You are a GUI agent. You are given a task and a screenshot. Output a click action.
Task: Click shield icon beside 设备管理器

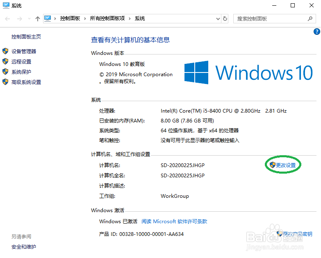[5, 51]
